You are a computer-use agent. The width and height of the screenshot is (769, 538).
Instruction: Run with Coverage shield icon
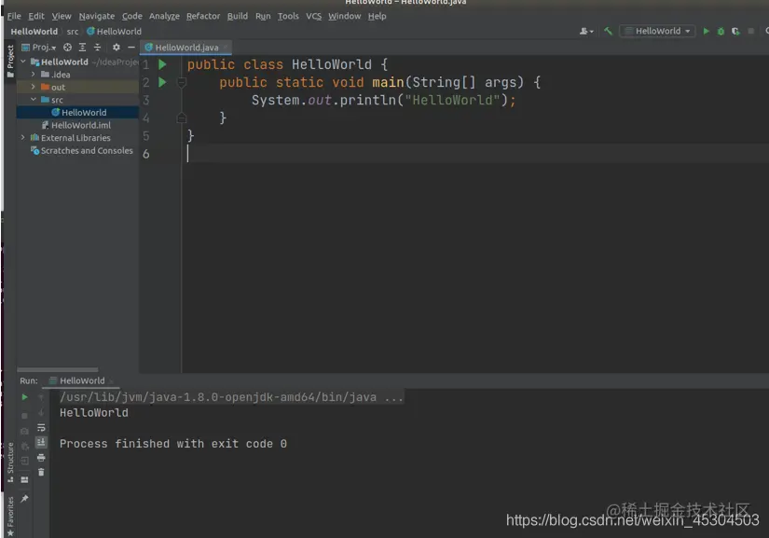point(735,31)
